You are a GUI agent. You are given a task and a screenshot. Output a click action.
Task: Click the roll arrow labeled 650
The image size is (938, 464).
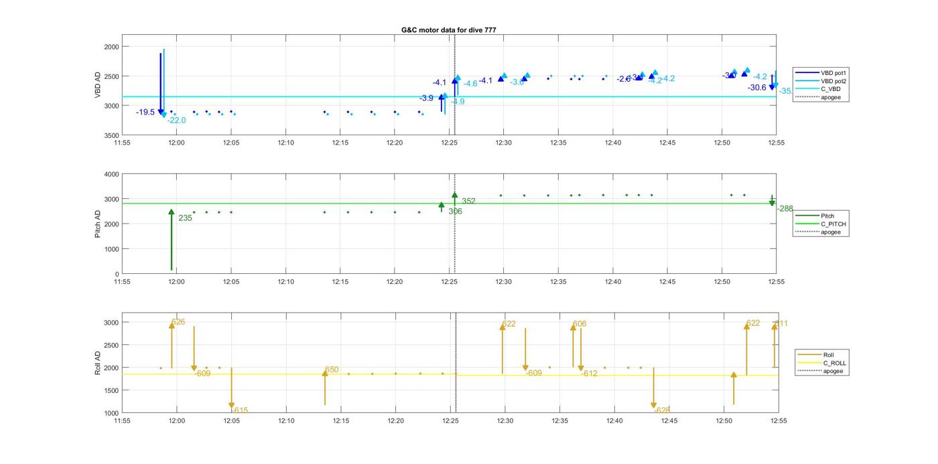coord(325,387)
